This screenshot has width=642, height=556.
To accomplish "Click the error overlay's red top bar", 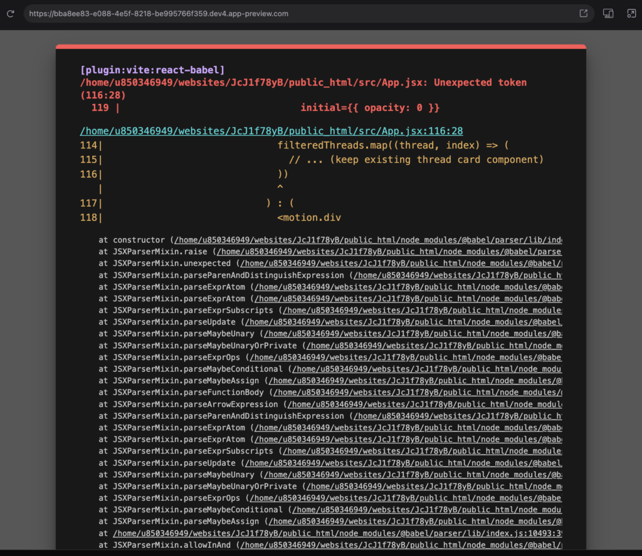I will (x=320, y=46).
